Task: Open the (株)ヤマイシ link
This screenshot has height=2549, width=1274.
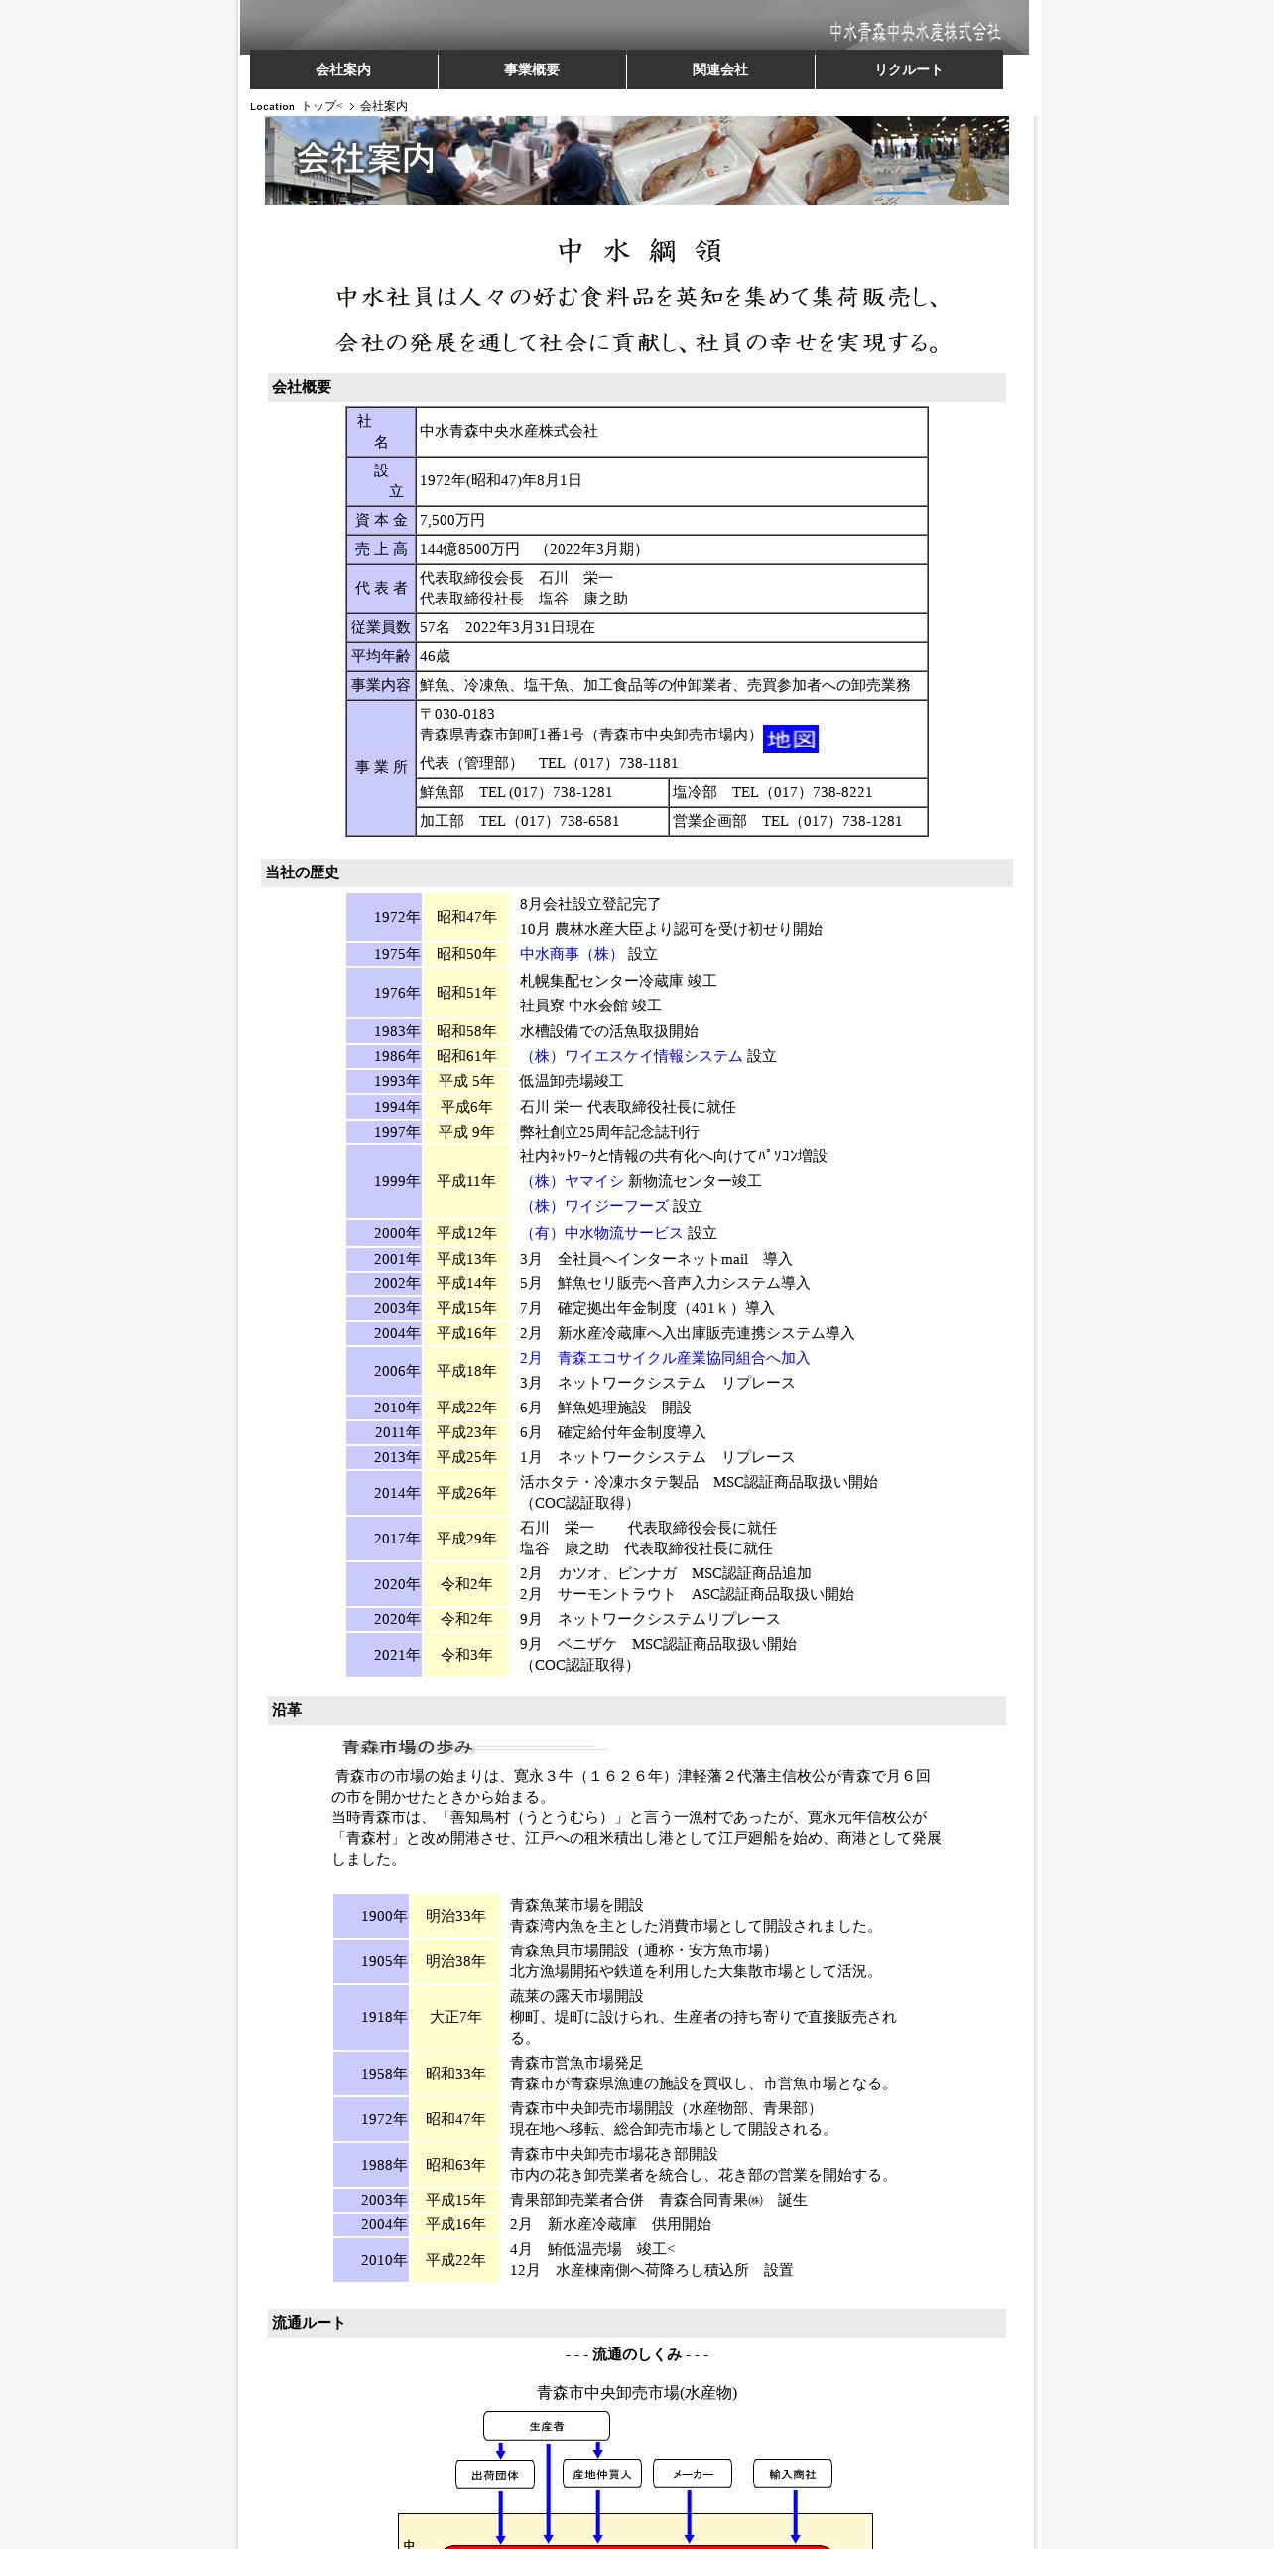Action: 572,1181
